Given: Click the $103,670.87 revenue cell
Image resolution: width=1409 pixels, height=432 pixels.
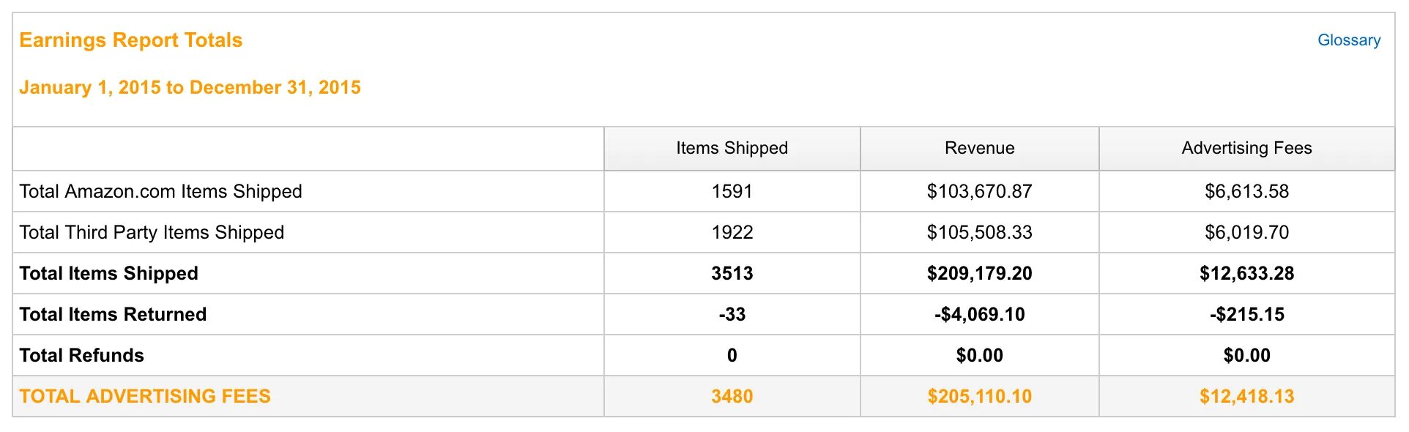Looking at the screenshot, I should pyautogui.click(x=979, y=192).
